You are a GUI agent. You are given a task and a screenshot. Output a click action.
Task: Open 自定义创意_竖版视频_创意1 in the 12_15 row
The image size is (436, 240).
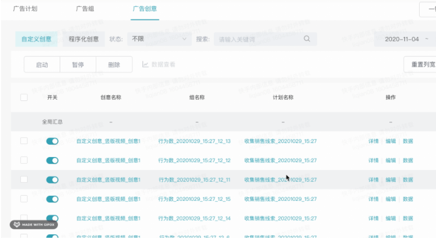(x=109, y=199)
